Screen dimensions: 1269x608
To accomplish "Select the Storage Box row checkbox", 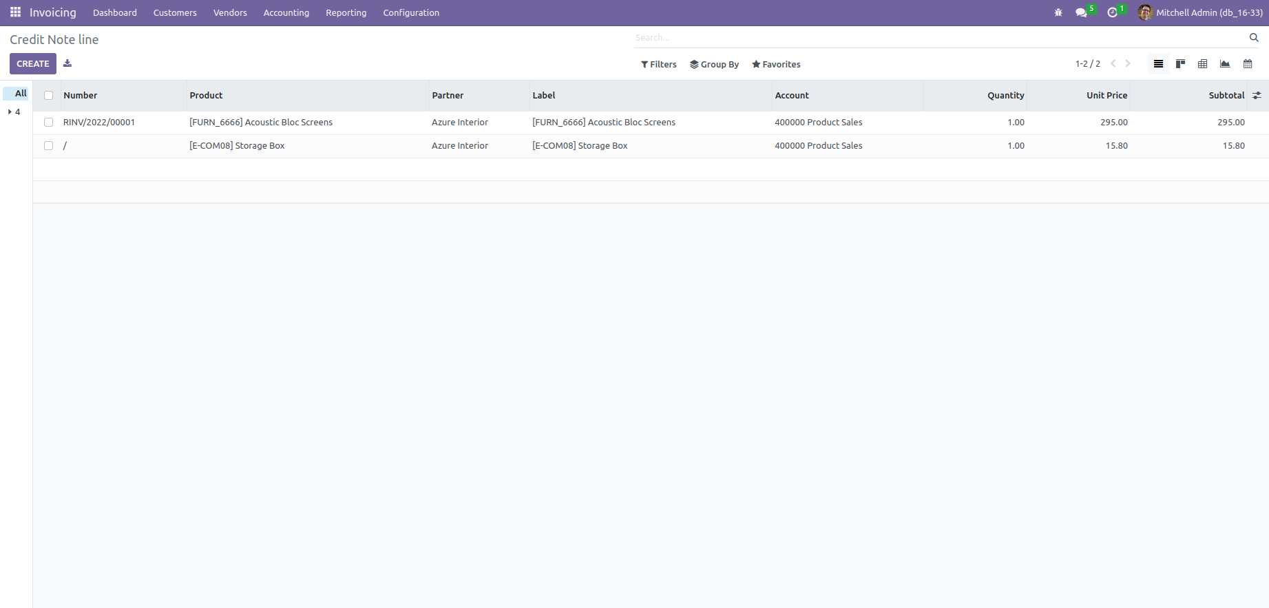I will [48, 146].
